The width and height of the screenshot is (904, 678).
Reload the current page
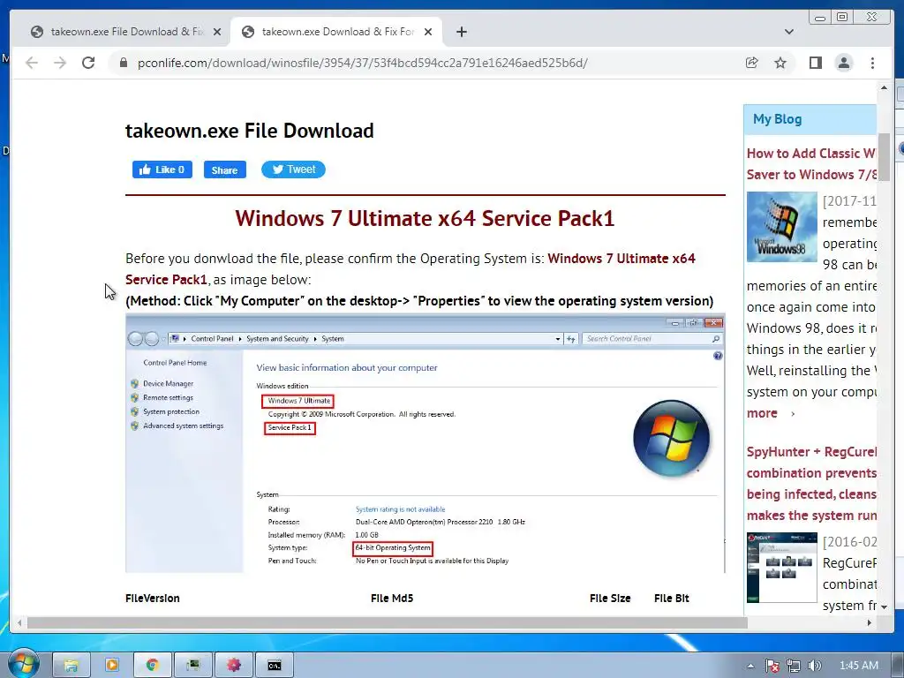coord(88,63)
